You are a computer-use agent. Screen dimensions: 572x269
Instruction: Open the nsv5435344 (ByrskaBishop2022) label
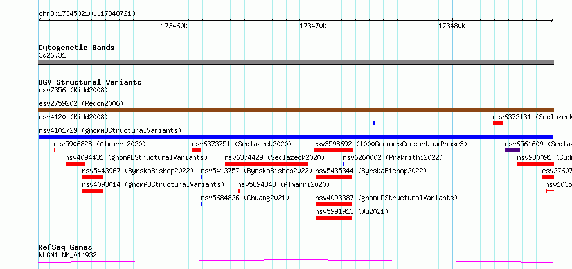point(371,171)
